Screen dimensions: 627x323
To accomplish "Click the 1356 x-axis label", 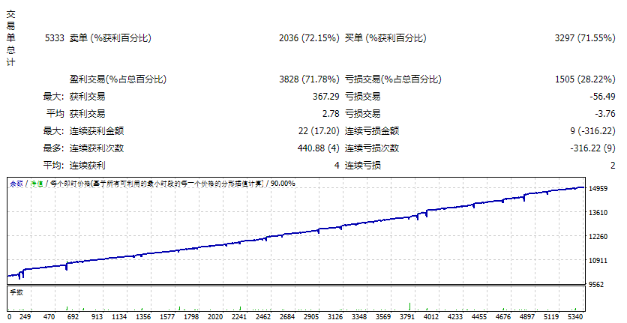I will 142,316.
